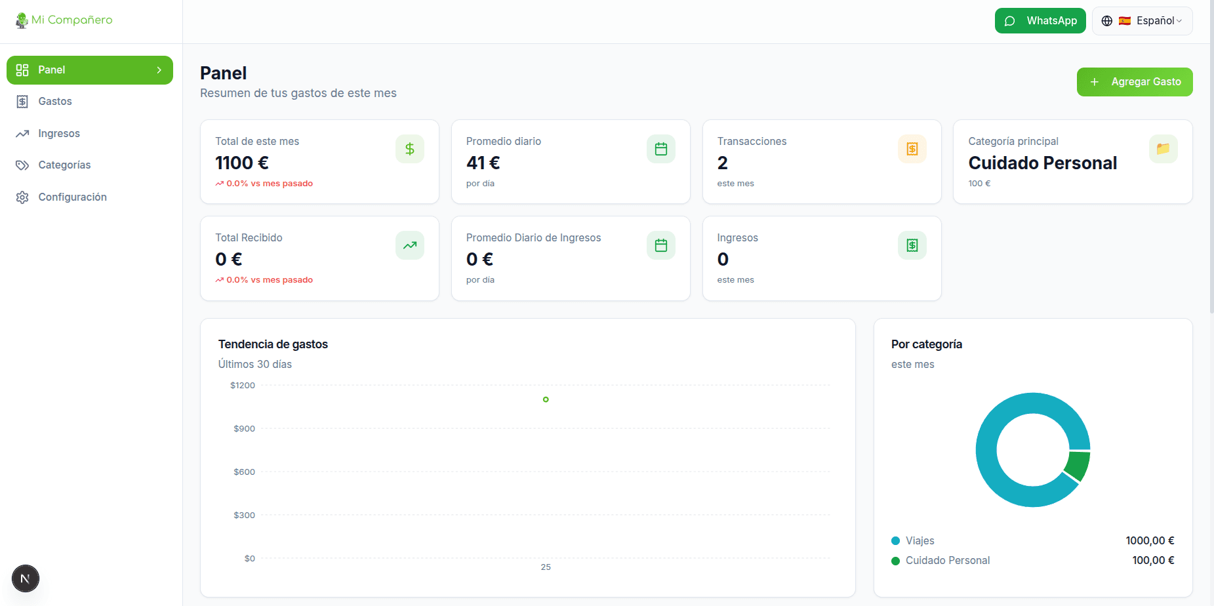Click the data point on the expense trend chart
The image size is (1214, 606).
tap(546, 399)
